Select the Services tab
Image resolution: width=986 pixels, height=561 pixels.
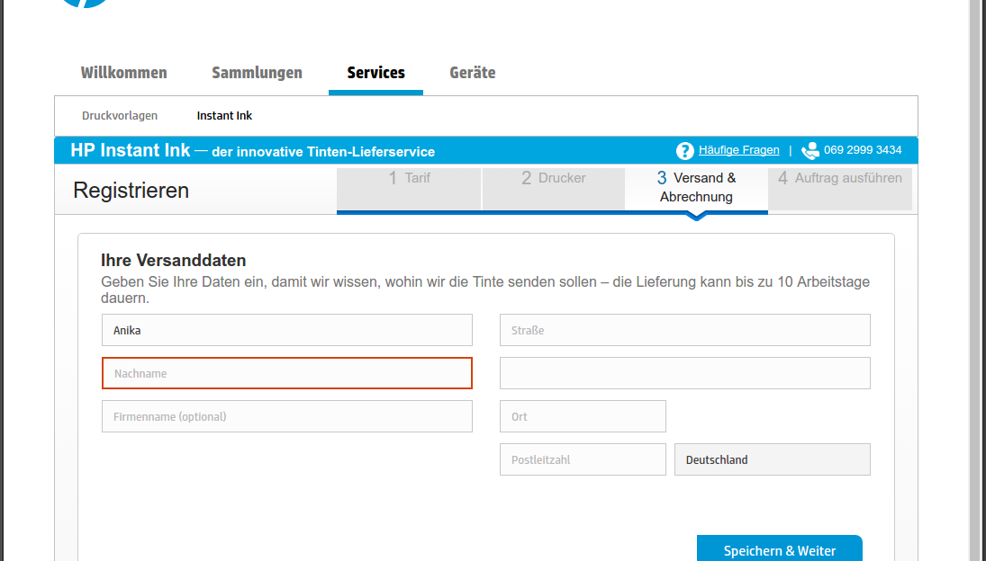tap(376, 73)
